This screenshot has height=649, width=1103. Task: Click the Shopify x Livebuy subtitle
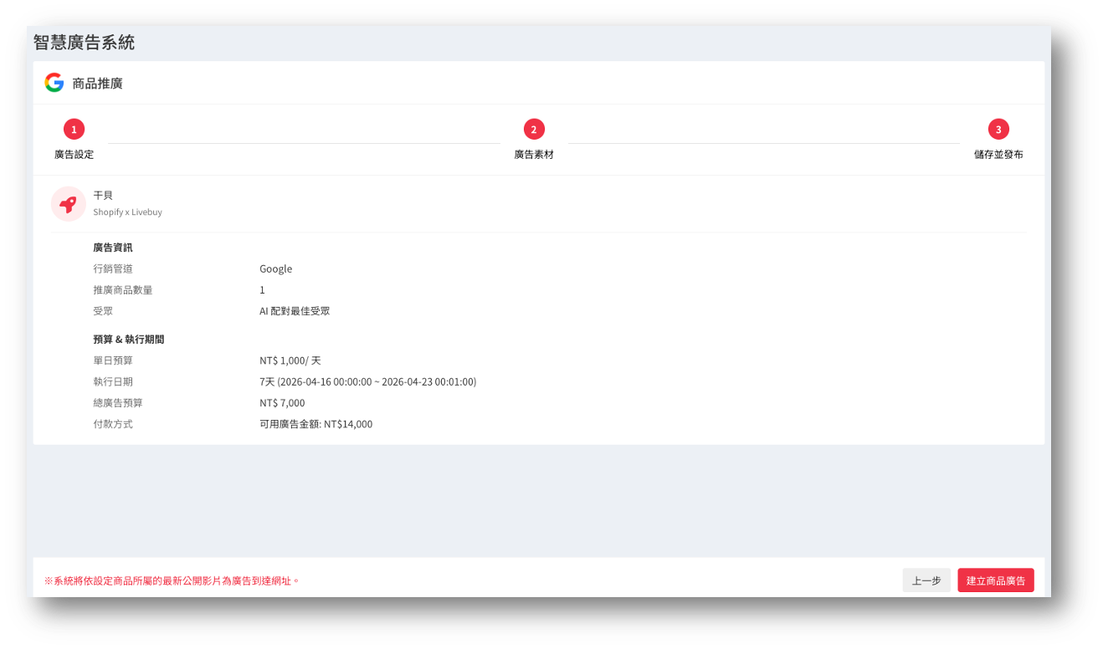(127, 212)
